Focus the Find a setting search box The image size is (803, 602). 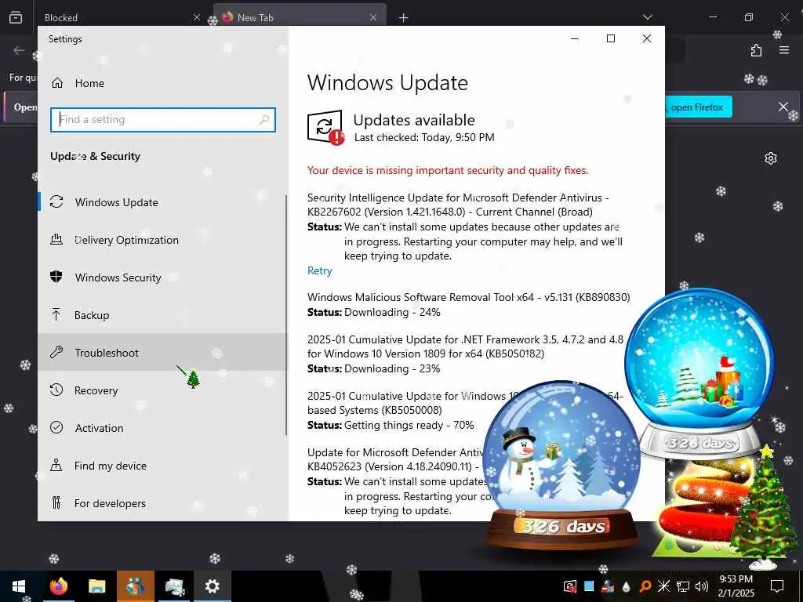tap(163, 120)
